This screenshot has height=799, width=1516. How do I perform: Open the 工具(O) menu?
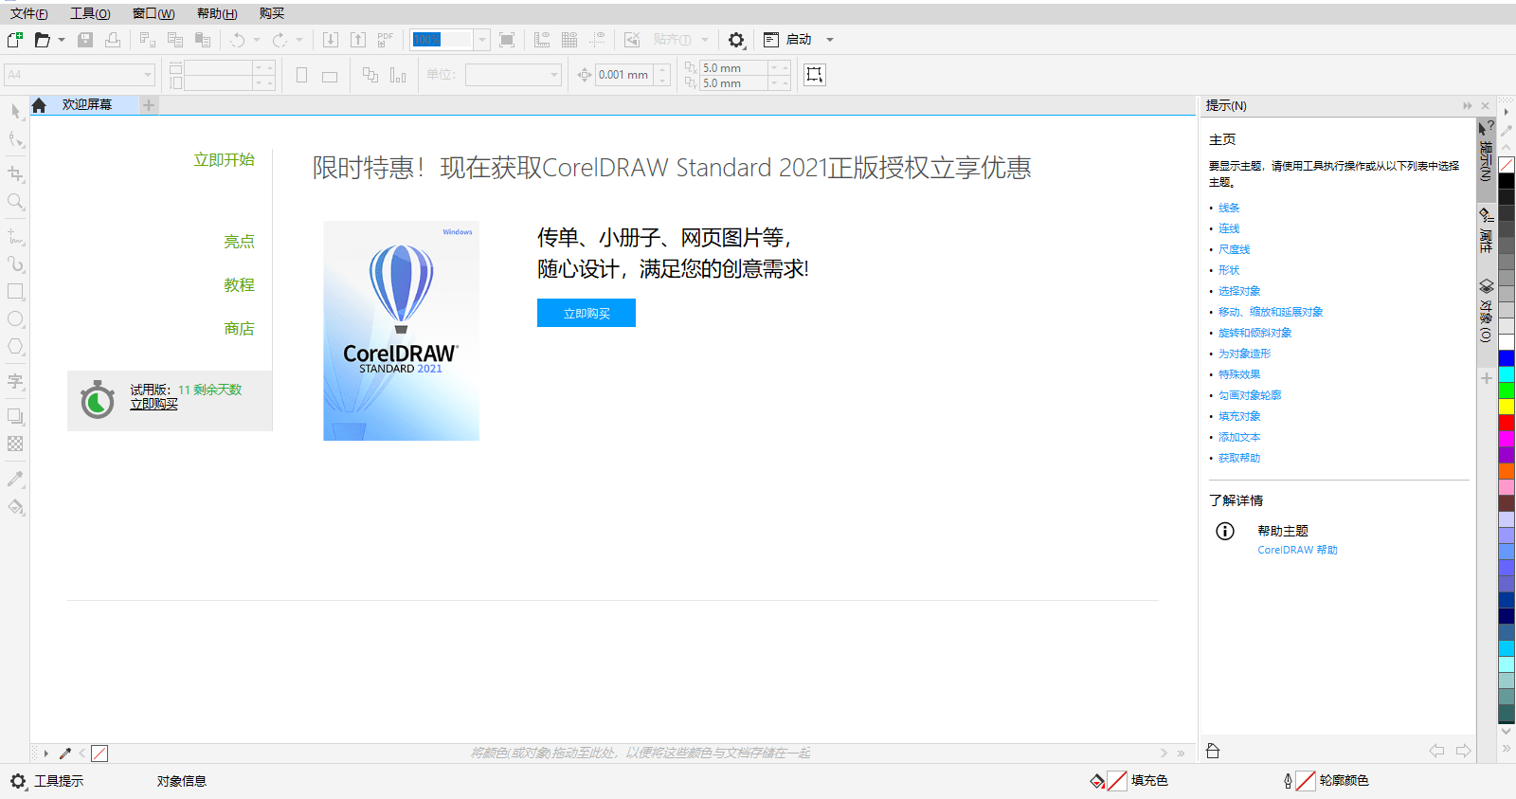(90, 13)
